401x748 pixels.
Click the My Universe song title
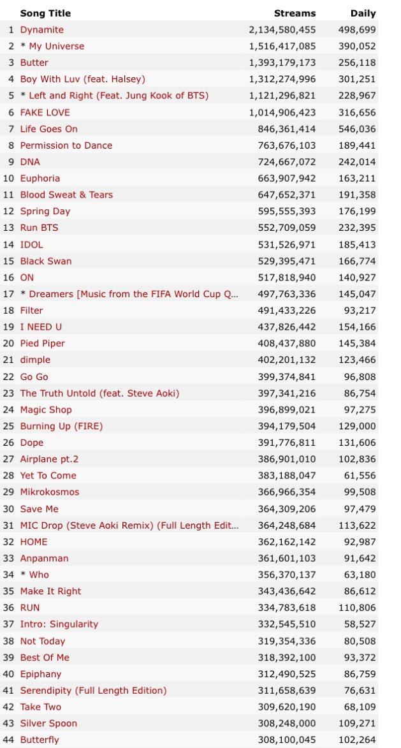point(56,47)
